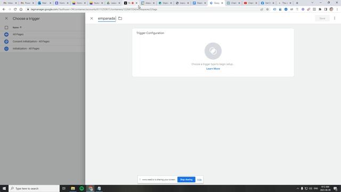Click the taskbar search box
Screen dimensions: 341x192
tap(34, 188)
